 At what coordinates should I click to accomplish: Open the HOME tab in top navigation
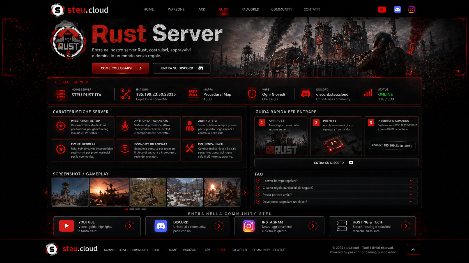(149, 10)
